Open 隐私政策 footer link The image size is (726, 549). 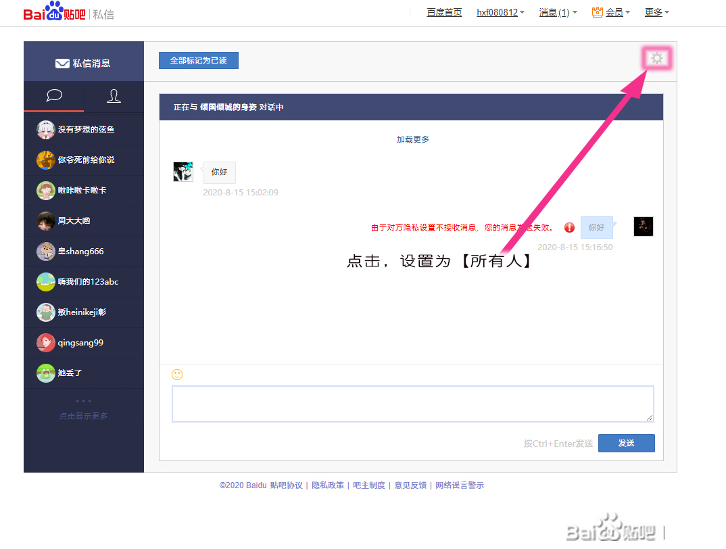tap(328, 485)
